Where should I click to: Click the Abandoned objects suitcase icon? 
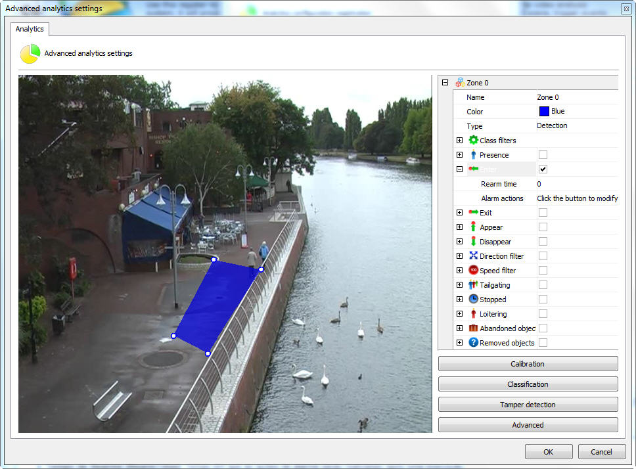[x=473, y=328]
